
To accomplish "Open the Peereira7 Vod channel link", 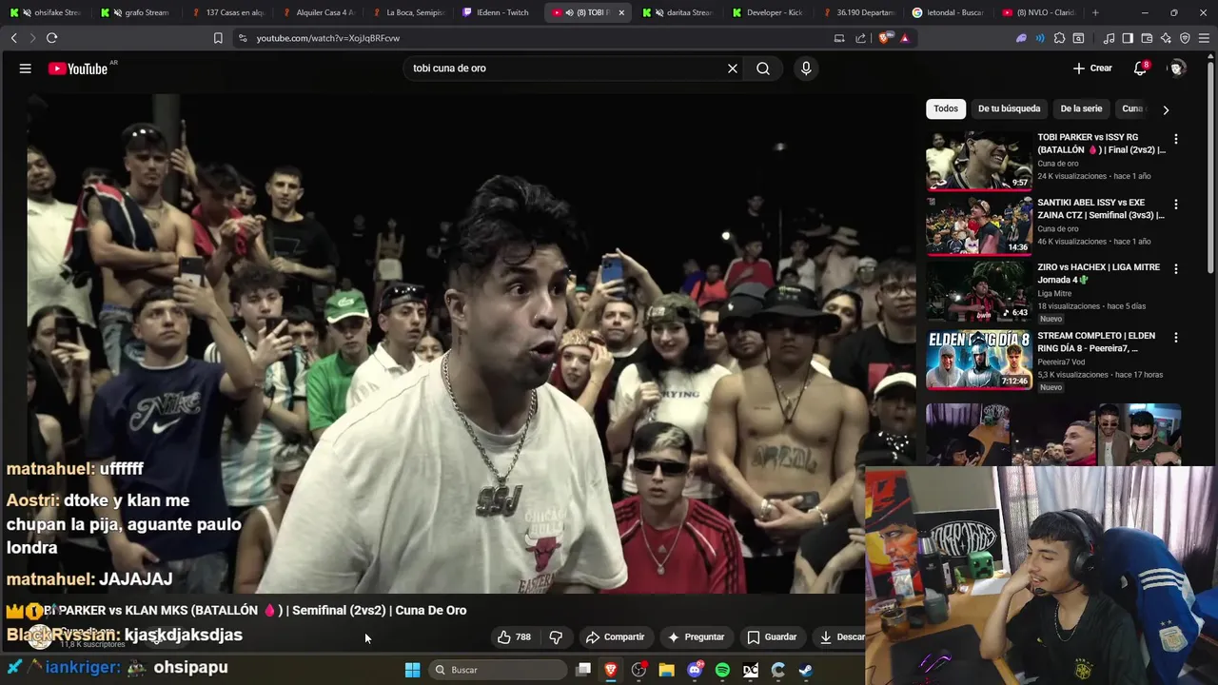I will coord(1062,362).
